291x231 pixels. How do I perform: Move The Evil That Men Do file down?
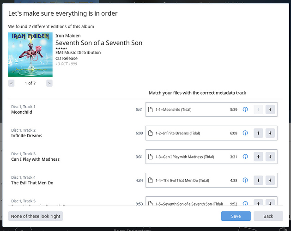pos(270,180)
